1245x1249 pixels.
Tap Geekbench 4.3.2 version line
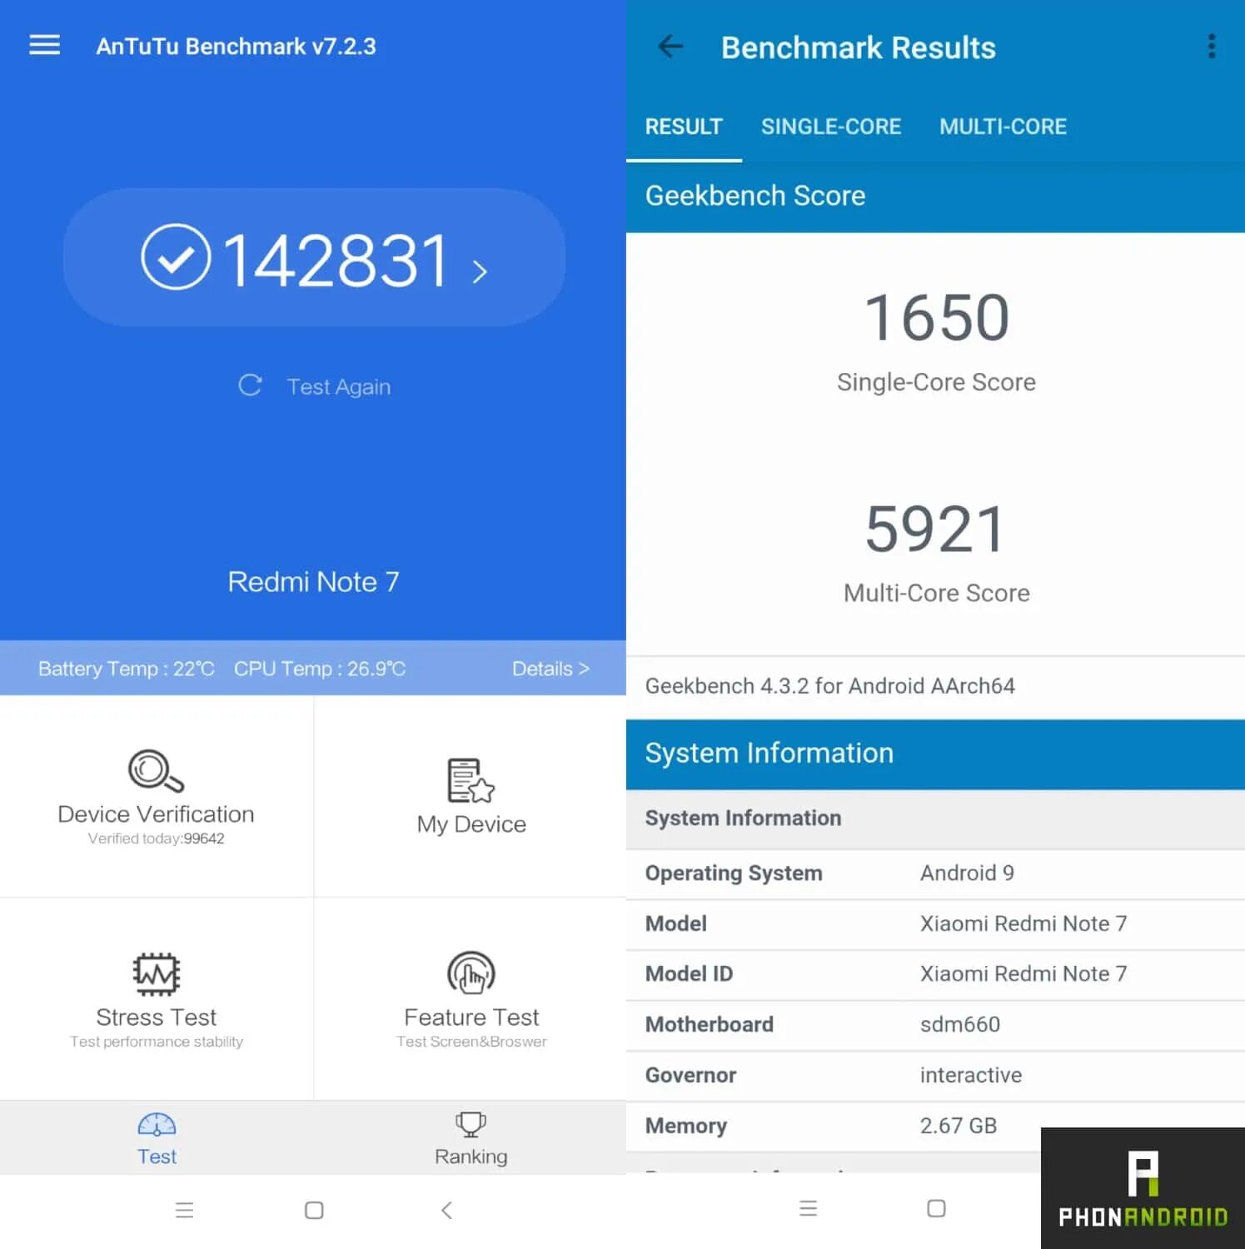[829, 686]
